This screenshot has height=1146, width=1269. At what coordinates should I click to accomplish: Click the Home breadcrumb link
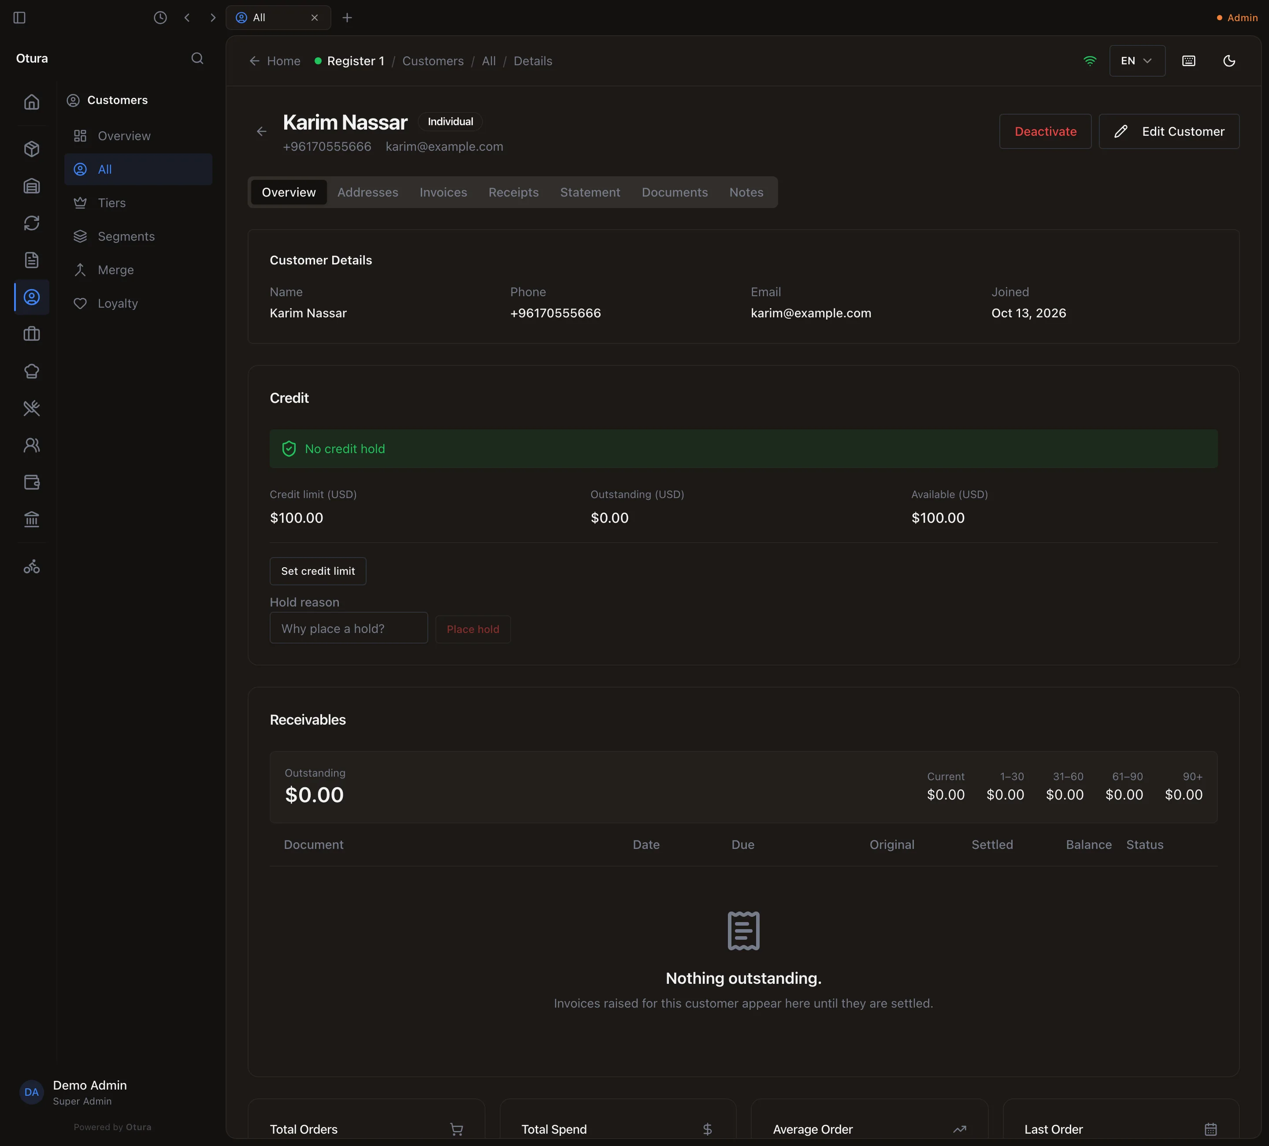point(275,61)
